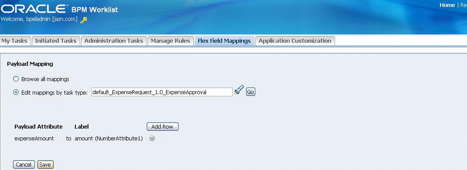Open the My Tasks tab
This screenshot has height=170, width=467.
coord(14,41)
